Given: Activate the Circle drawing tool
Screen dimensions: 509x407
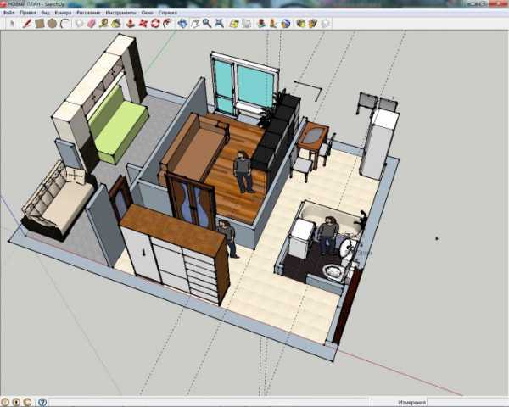Looking at the screenshot, I should (x=51, y=23).
